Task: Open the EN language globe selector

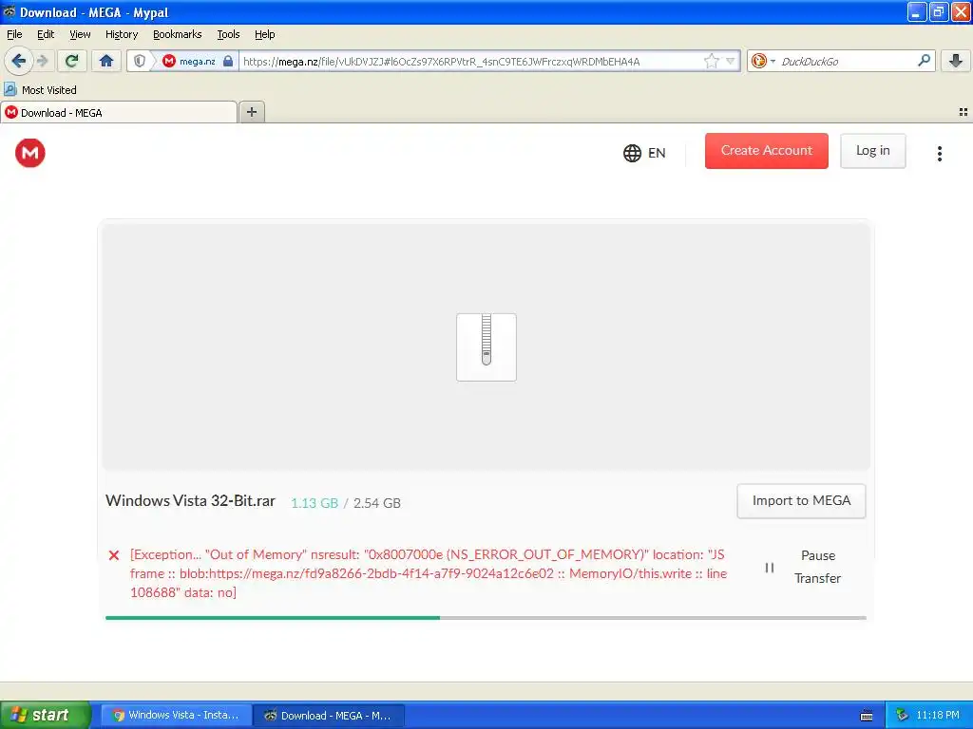Action: [x=644, y=153]
